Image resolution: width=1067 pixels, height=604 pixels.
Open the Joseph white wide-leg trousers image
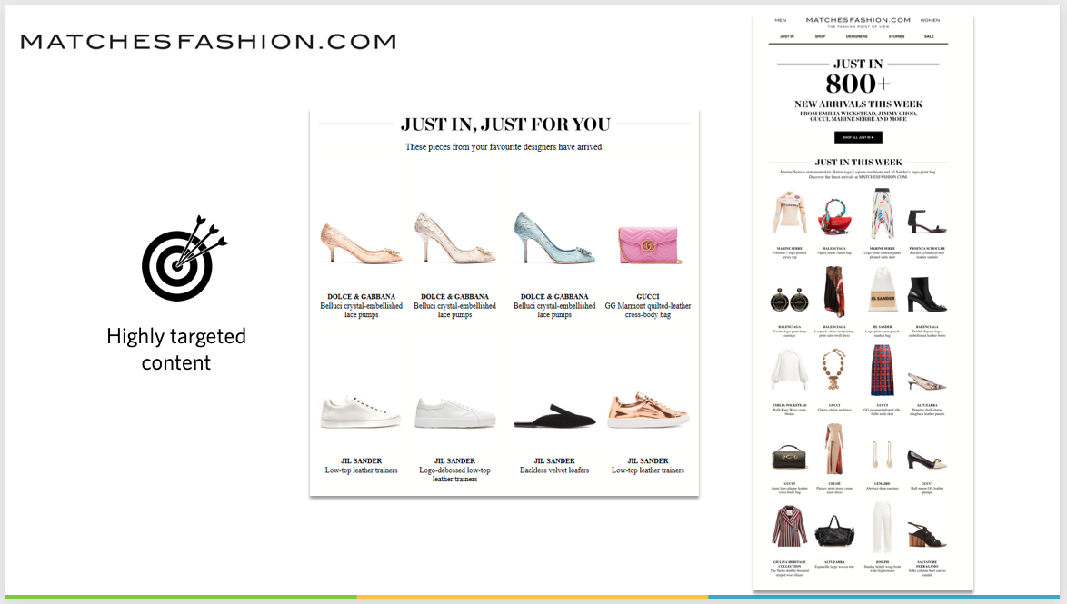point(882,527)
